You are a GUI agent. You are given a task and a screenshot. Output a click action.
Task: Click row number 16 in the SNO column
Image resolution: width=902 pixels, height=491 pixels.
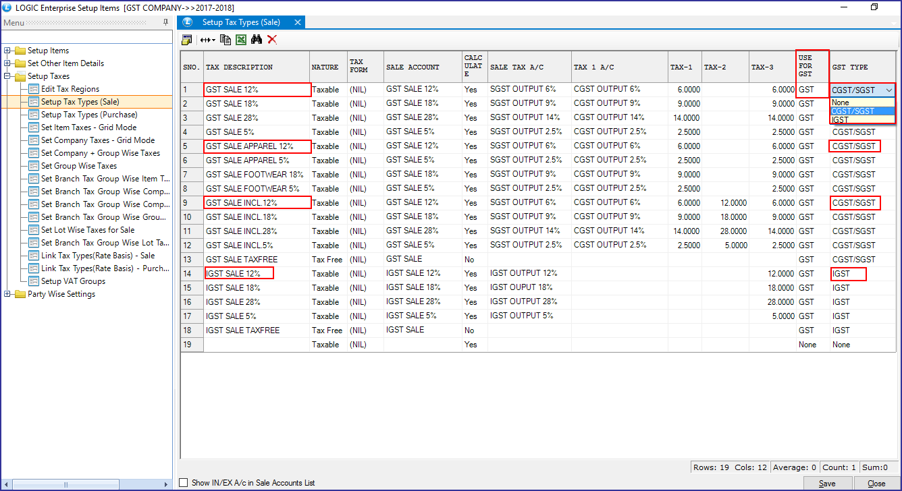[192, 302]
